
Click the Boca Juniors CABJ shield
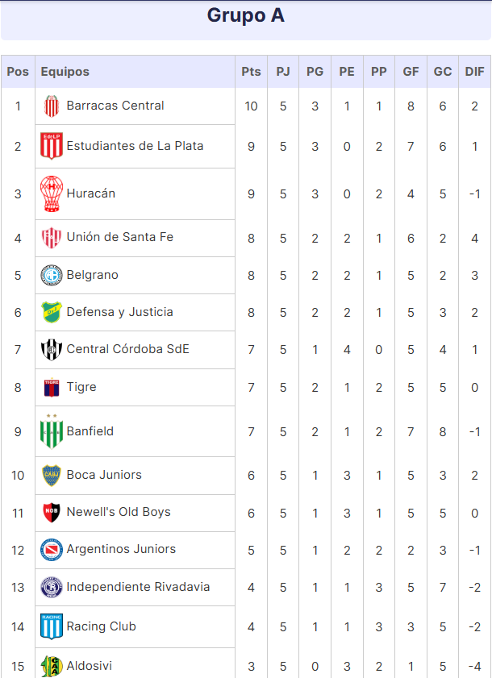coord(52,475)
